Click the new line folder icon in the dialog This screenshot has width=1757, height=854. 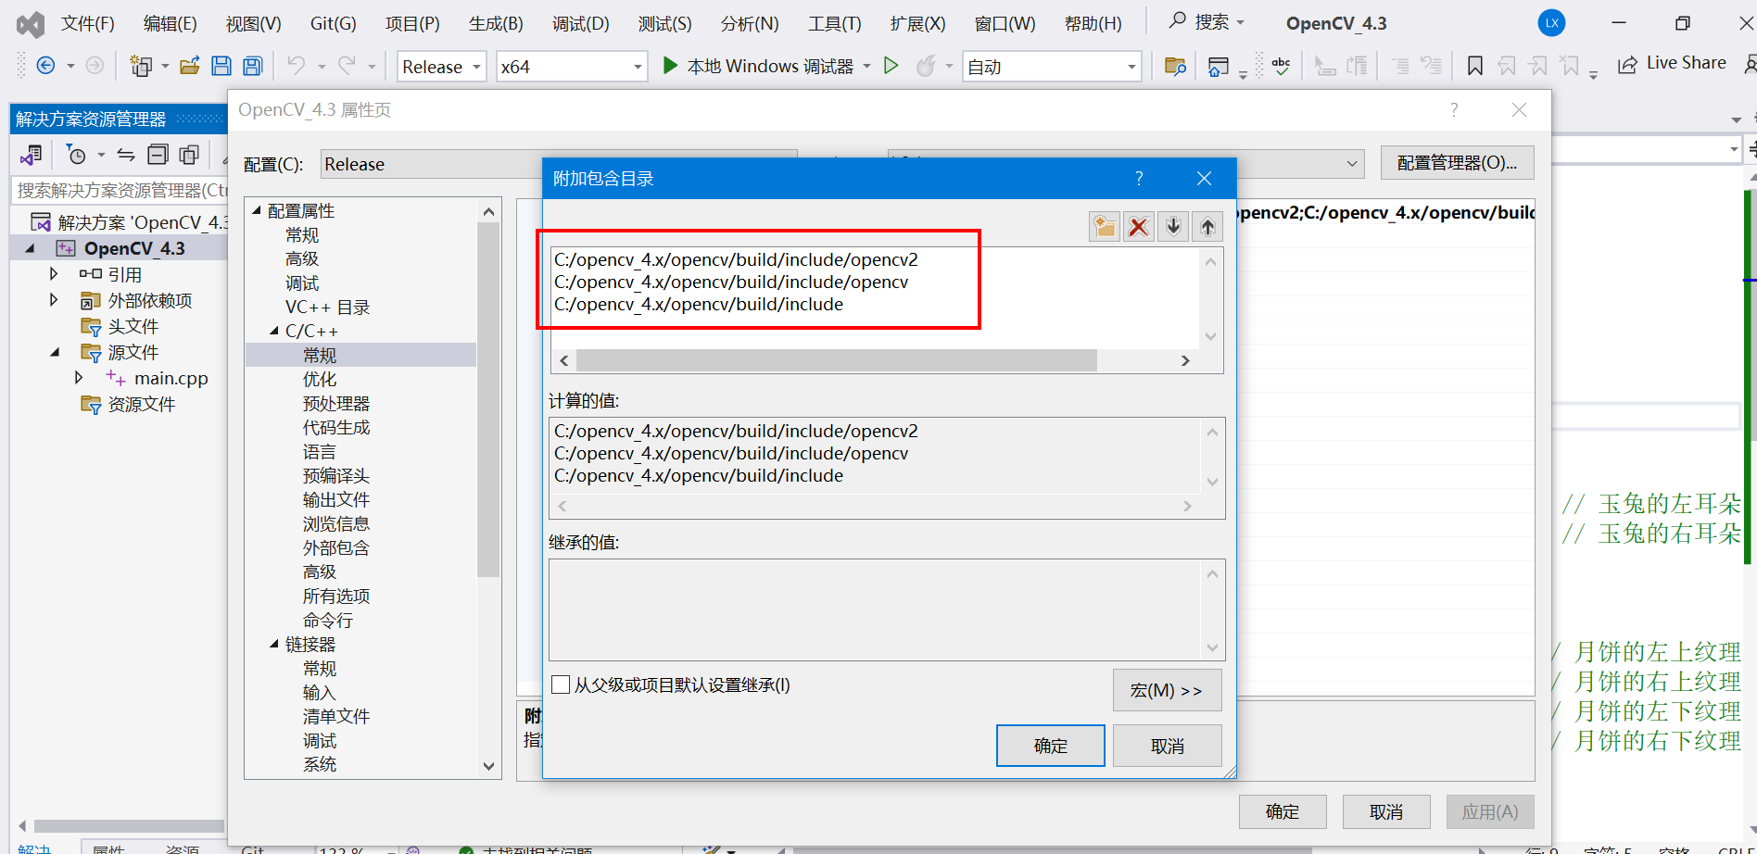click(x=1105, y=227)
